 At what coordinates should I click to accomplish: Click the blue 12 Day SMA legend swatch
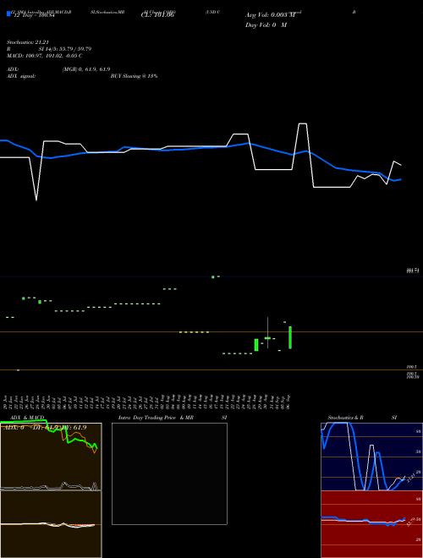9,14
